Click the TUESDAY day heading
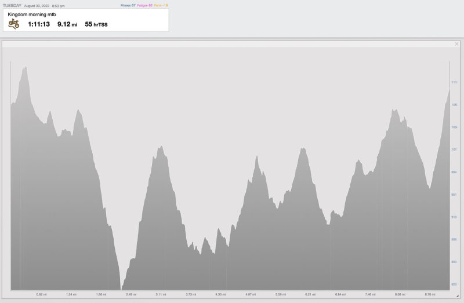The width and height of the screenshot is (464, 303). coord(12,6)
